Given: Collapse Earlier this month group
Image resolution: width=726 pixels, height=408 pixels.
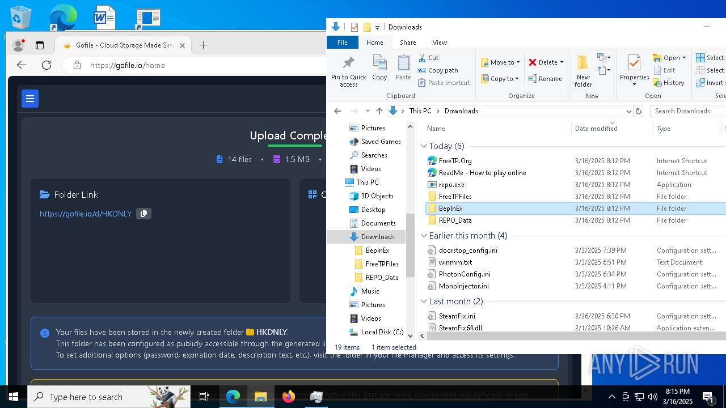Looking at the screenshot, I should click(x=424, y=236).
